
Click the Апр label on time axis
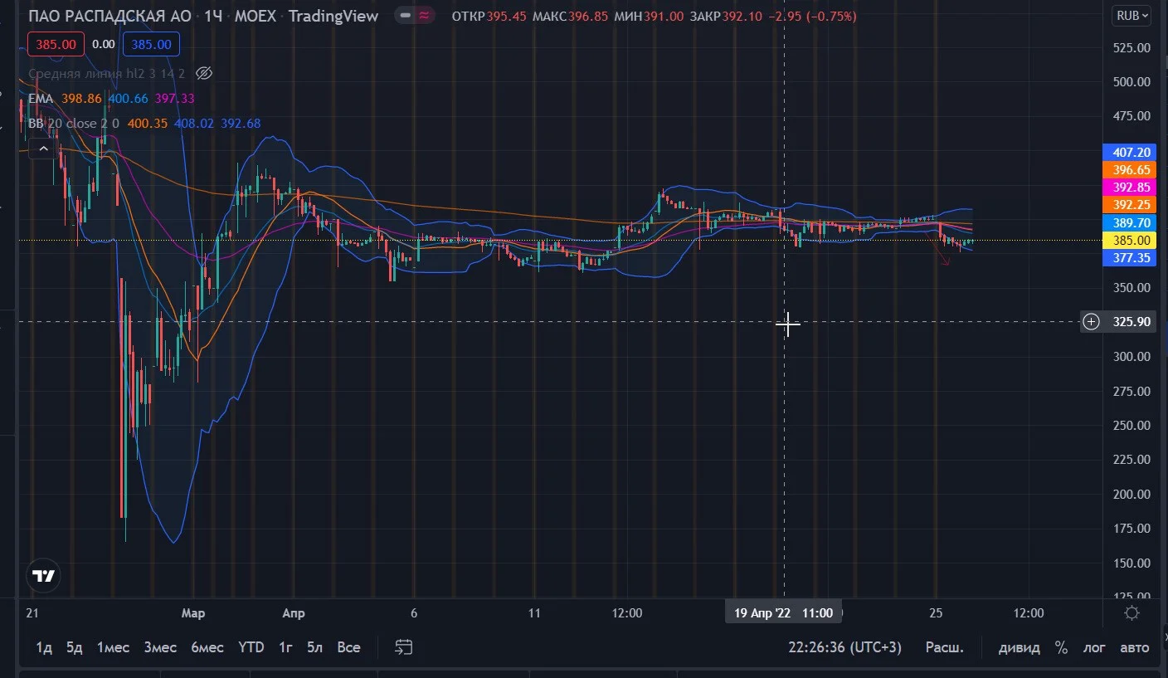(294, 613)
